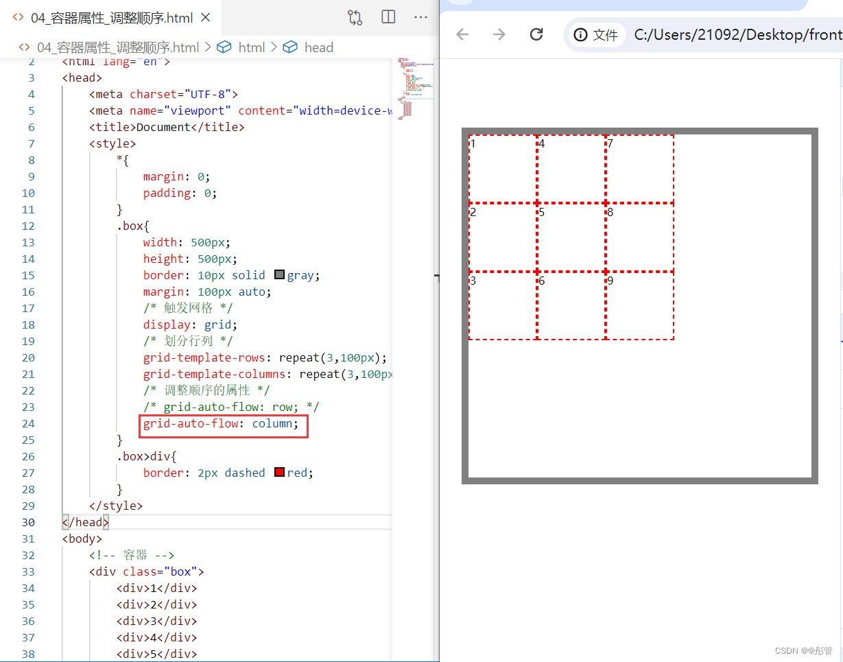This screenshot has height=662, width=843.
Task: Click the 'display: grid;' code line
Action: [x=191, y=324]
